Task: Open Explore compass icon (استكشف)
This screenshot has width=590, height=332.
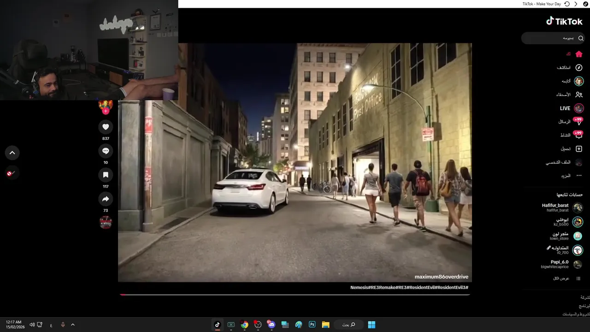Action: [x=579, y=67]
